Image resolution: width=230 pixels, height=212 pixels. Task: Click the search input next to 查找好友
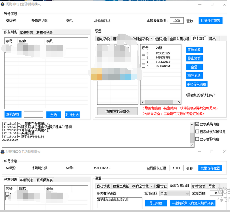[33, 114]
